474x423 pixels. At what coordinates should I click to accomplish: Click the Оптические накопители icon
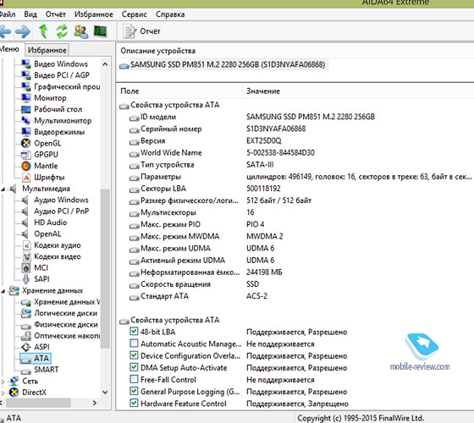(26, 336)
